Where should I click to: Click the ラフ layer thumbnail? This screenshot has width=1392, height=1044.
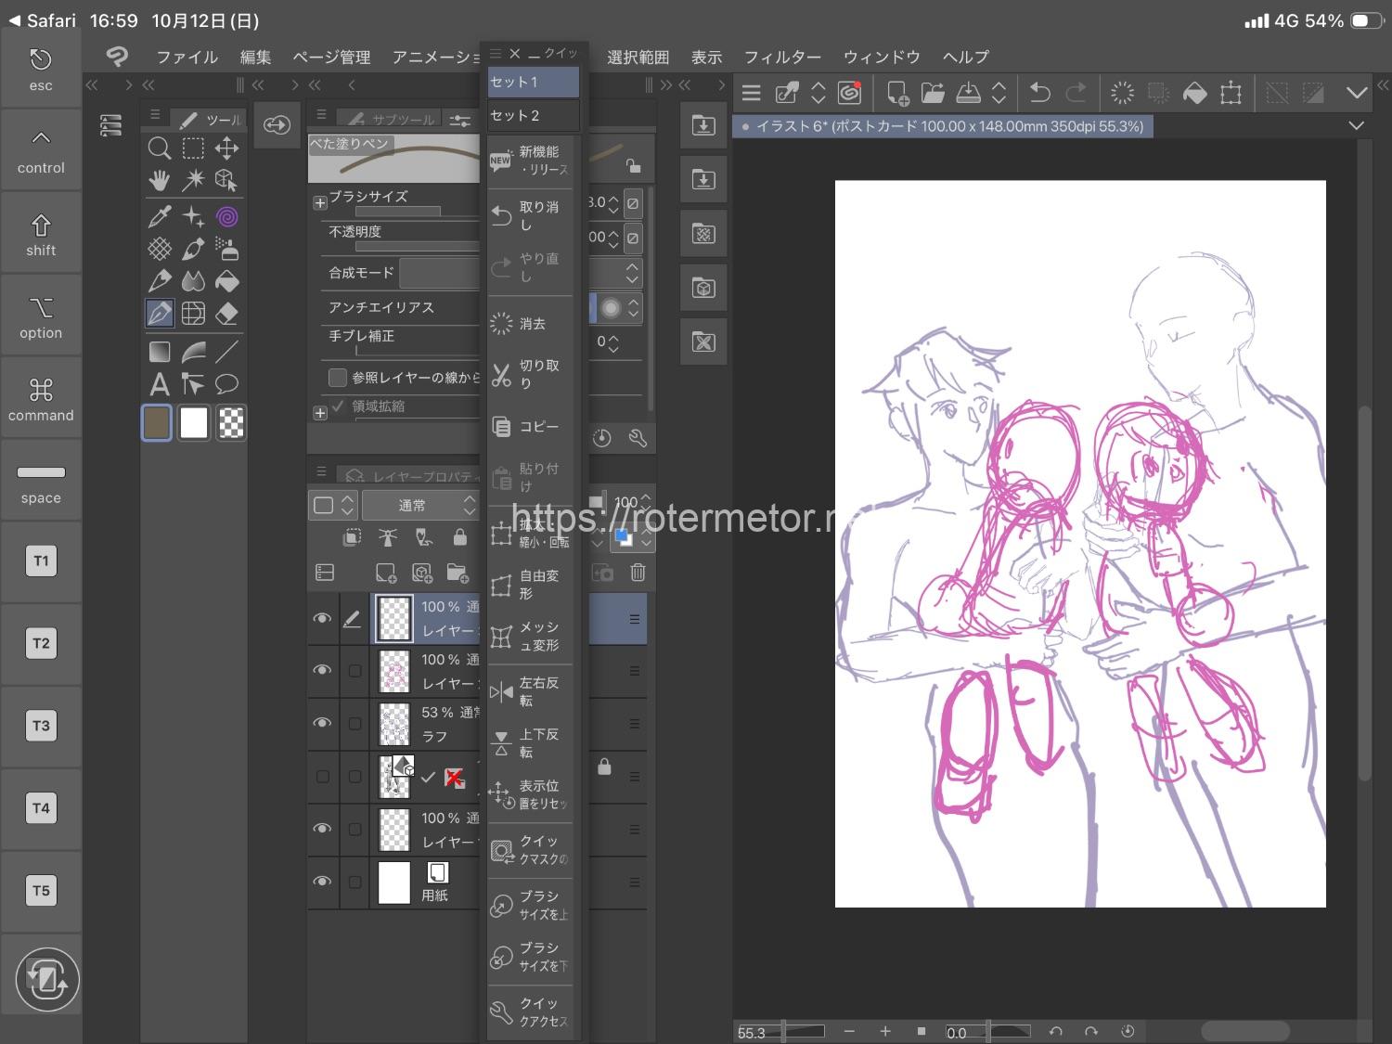click(394, 724)
